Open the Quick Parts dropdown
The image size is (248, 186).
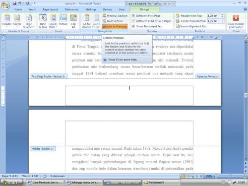pyautogui.click(x=53, y=21)
